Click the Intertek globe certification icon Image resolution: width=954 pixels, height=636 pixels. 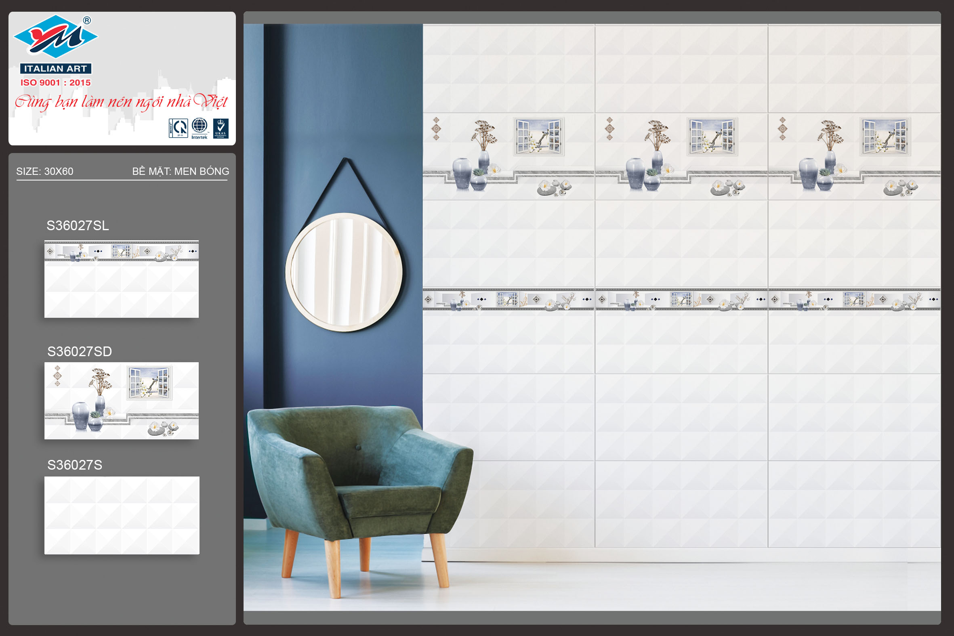(199, 128)
